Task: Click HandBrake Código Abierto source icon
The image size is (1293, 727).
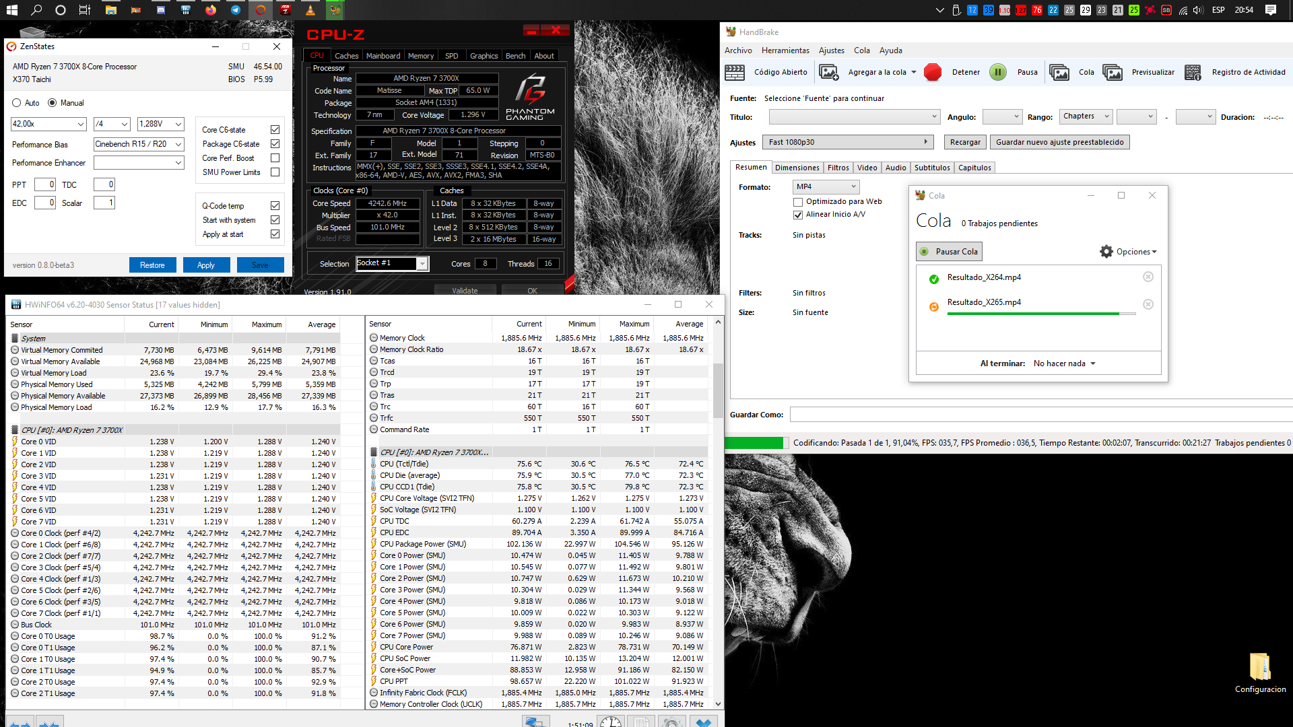Action: (735, 72)
